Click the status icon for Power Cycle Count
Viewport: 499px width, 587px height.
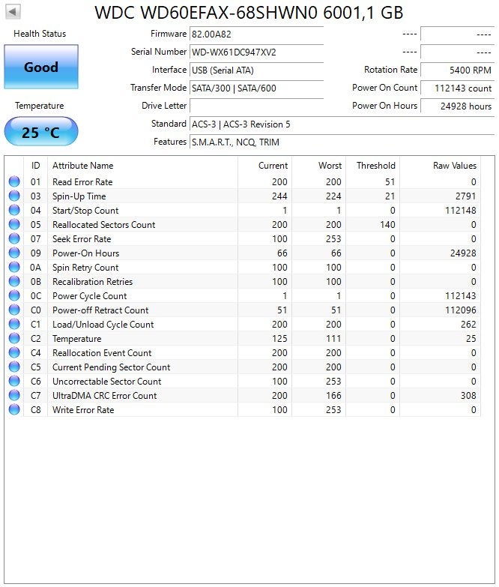click(x=14, y=295)
